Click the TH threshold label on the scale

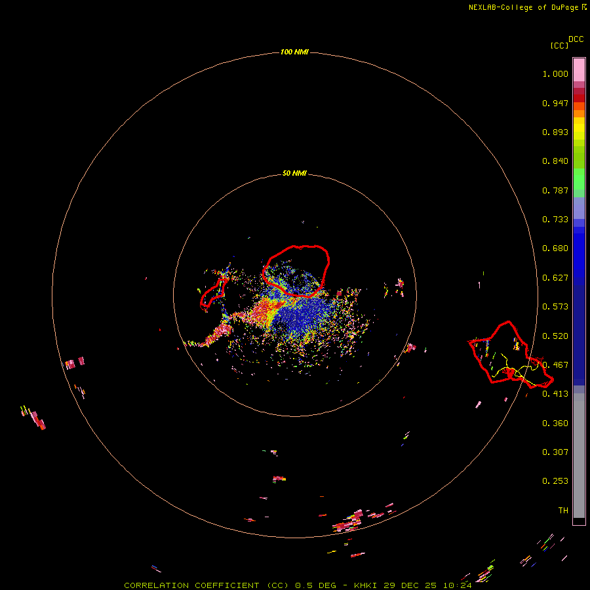pos(563,511)
